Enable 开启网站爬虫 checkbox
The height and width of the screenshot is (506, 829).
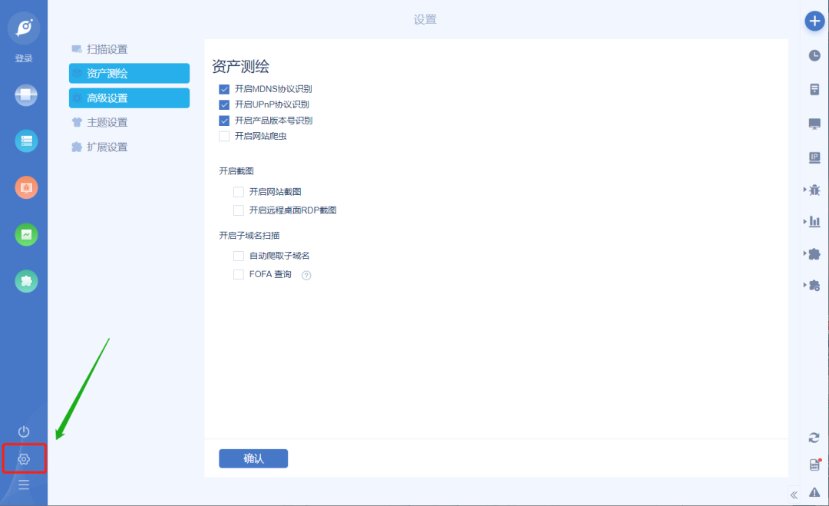[224, 137]
